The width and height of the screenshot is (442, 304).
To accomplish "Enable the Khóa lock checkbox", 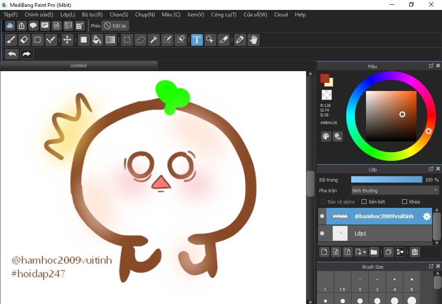I will [404, 202].
